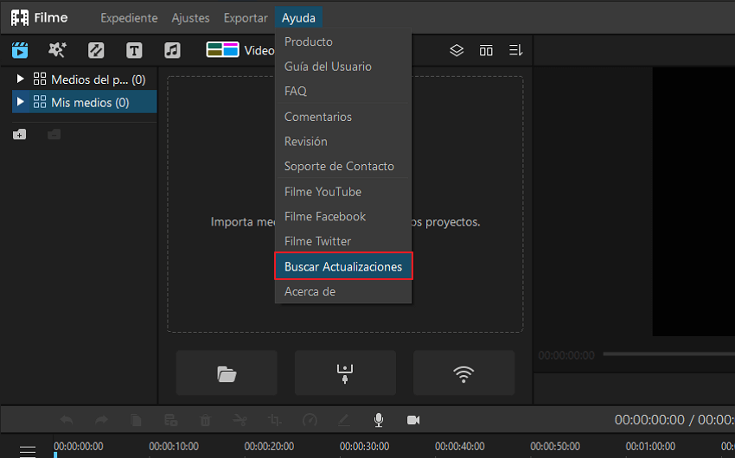The height and width of the screenshot is (458, 735).
Task: Click the remove folder icon
Action: click(x=54, y=135)
